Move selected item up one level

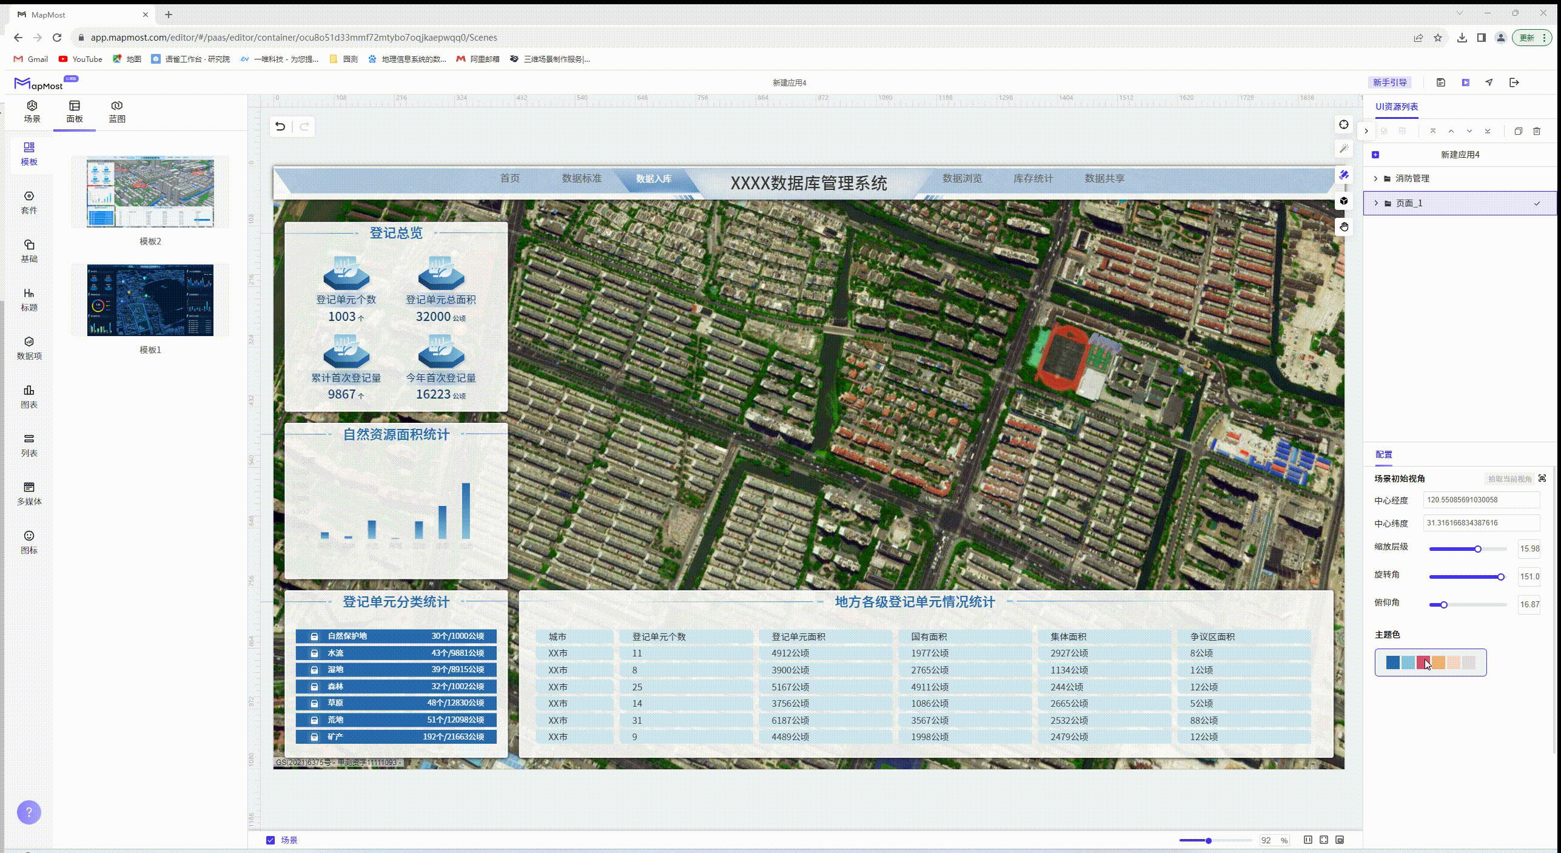(1451, 131)
